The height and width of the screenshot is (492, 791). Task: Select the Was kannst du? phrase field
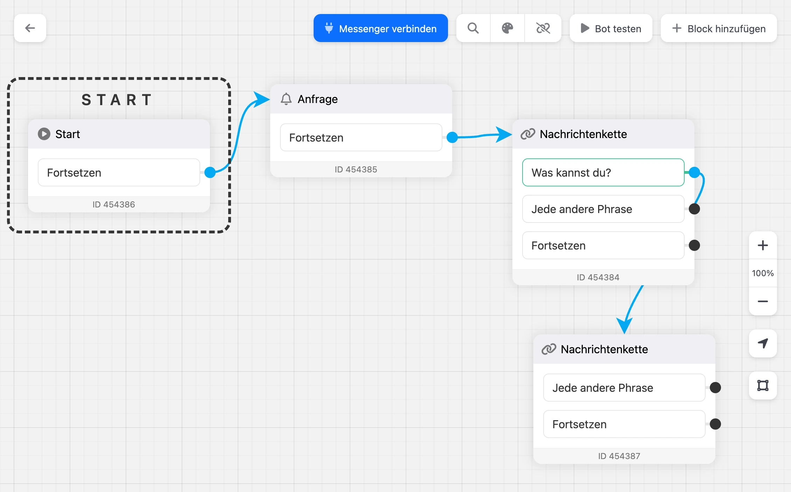pos(603,172)
